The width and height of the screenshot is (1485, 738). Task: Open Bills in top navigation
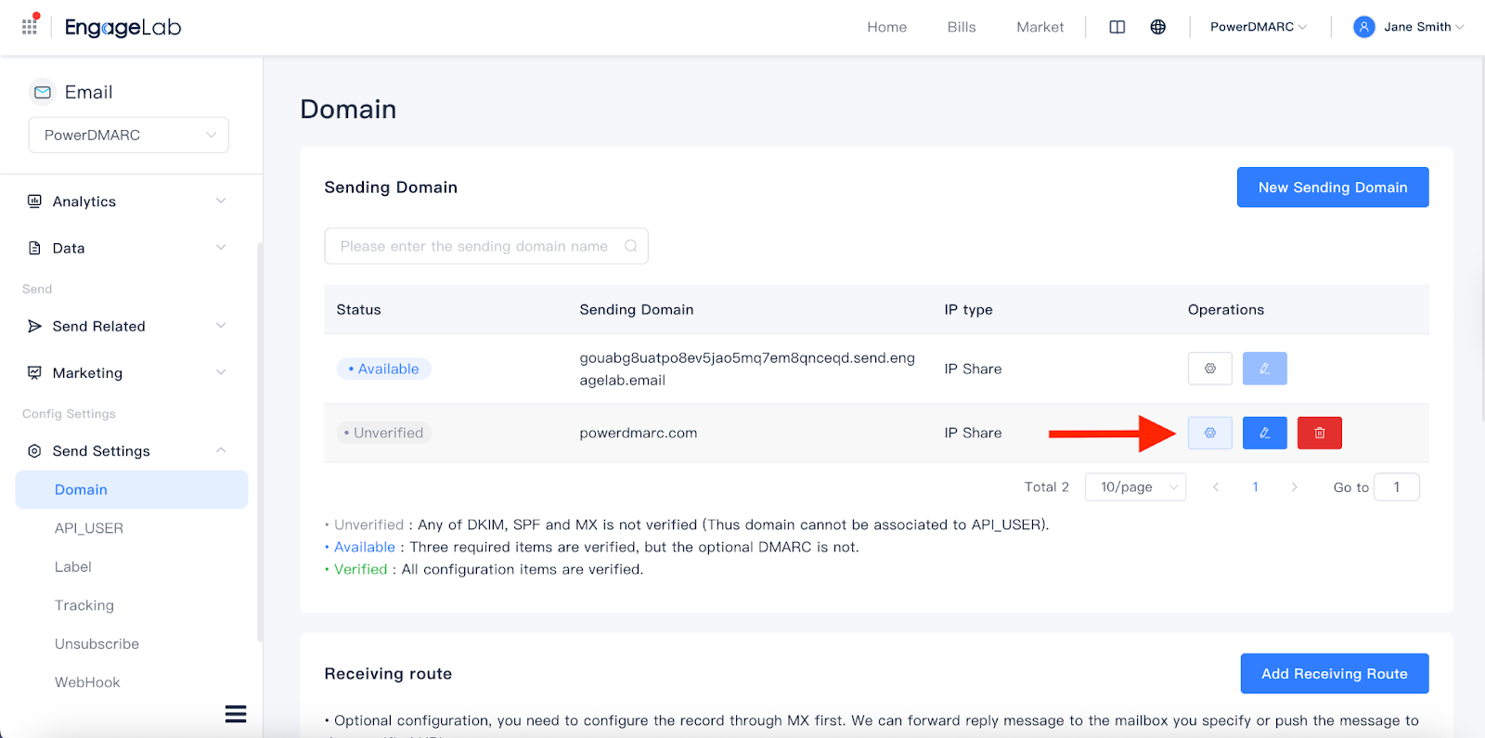[962, 27]
